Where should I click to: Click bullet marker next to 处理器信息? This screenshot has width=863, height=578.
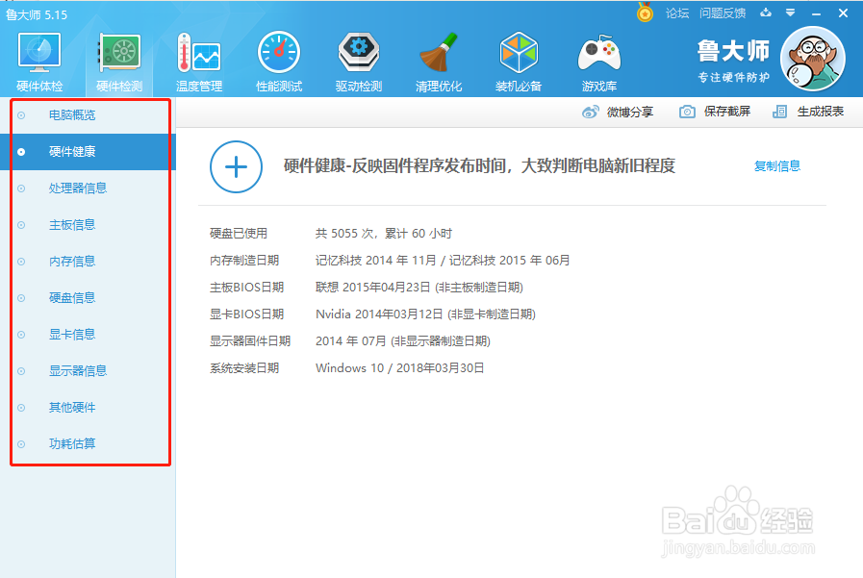click(21, 188)
